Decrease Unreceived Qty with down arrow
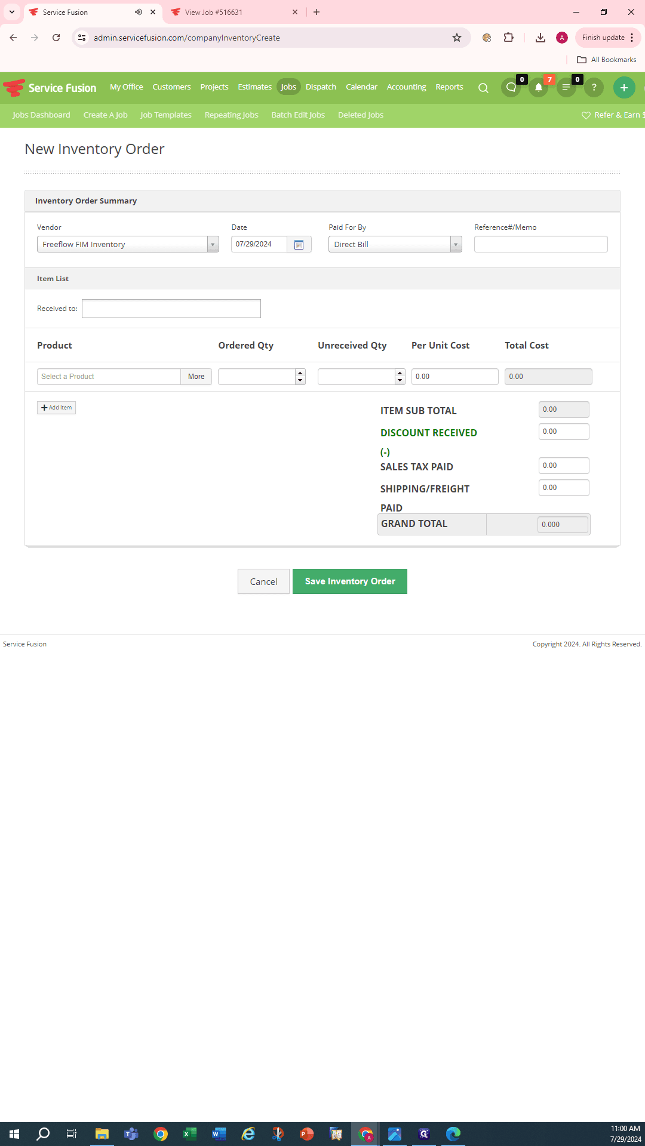 400,381
